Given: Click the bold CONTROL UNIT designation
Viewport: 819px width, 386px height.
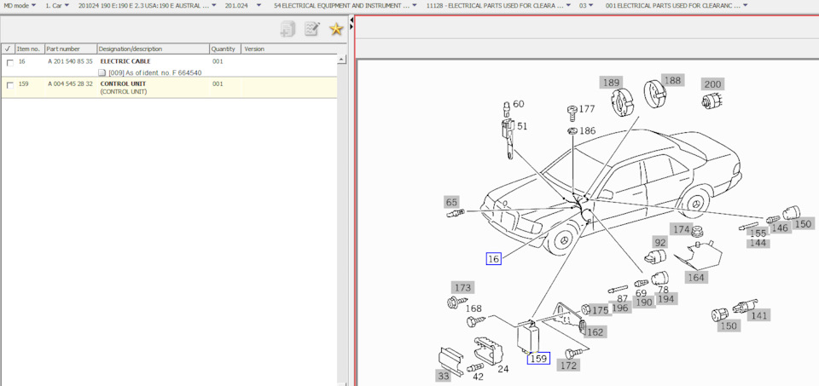Looking at the screenshot, I should 123,84.
